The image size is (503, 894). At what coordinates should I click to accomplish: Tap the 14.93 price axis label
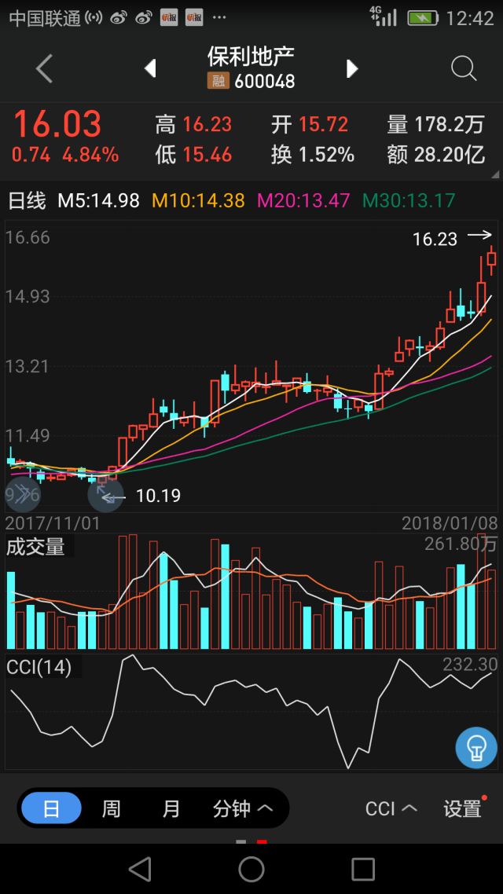click(x=28, y=296)
